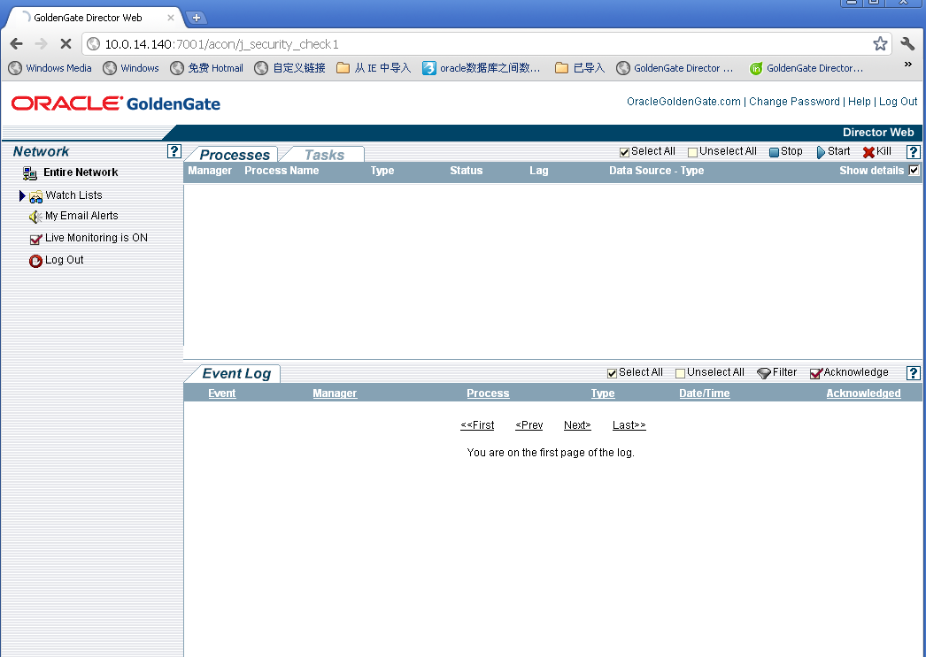Check Select All in Event Log
The image size is (926, 657).
pyautogui.click(x=612, y=373)
